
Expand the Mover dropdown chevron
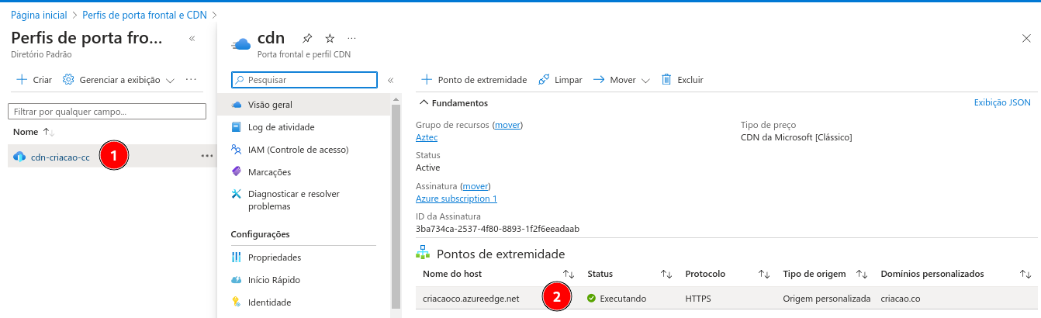click(x=645, y=80)
